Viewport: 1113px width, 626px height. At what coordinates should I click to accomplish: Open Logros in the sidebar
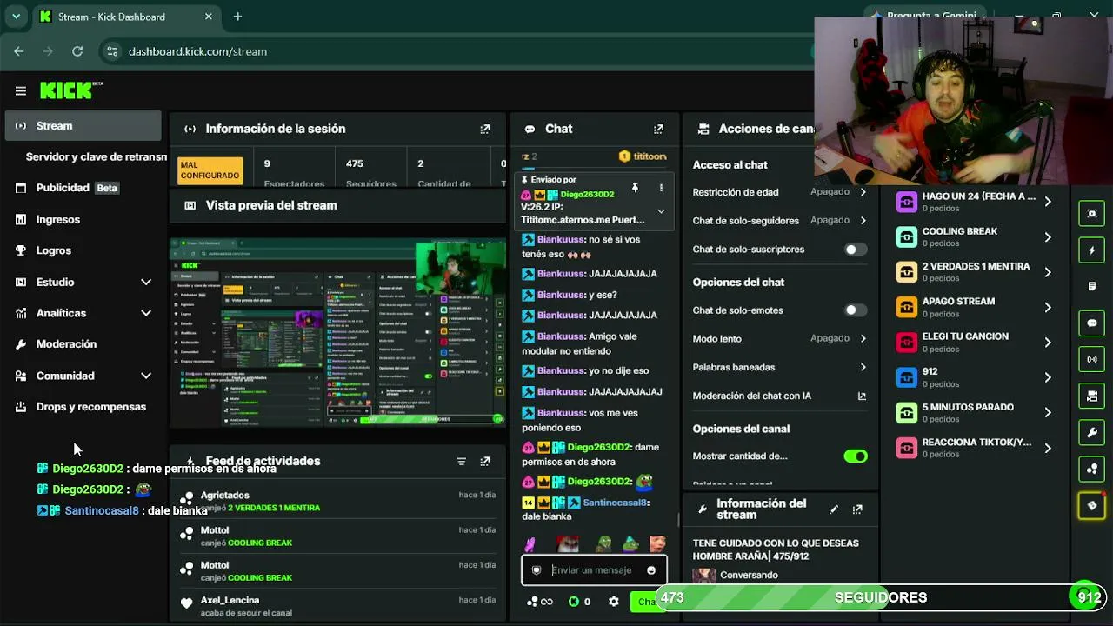tap(83, 250)
